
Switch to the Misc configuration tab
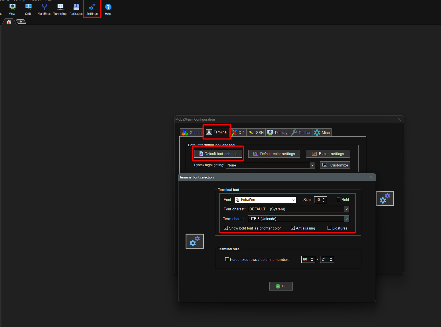[x=322, y=133]
